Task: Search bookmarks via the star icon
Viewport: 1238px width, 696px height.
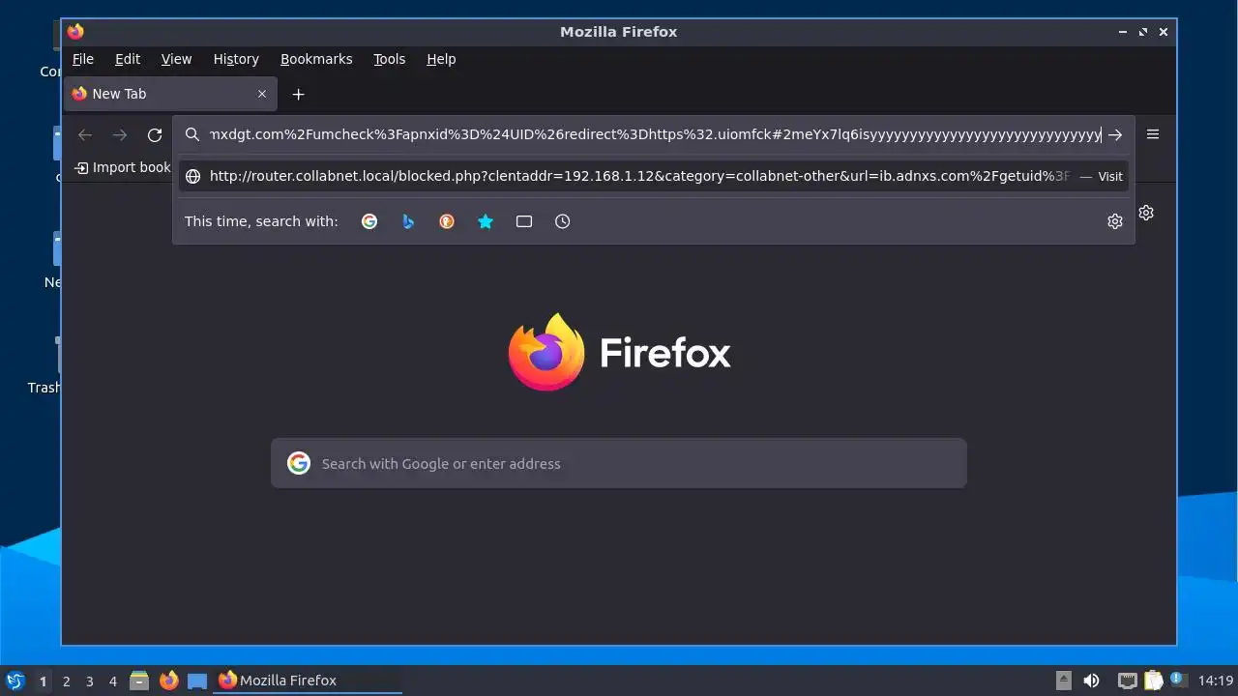Action: click(x=486, y=221)
